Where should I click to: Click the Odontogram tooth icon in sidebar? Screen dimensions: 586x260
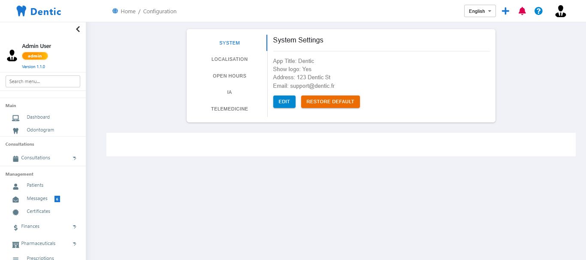click(16, 130)
